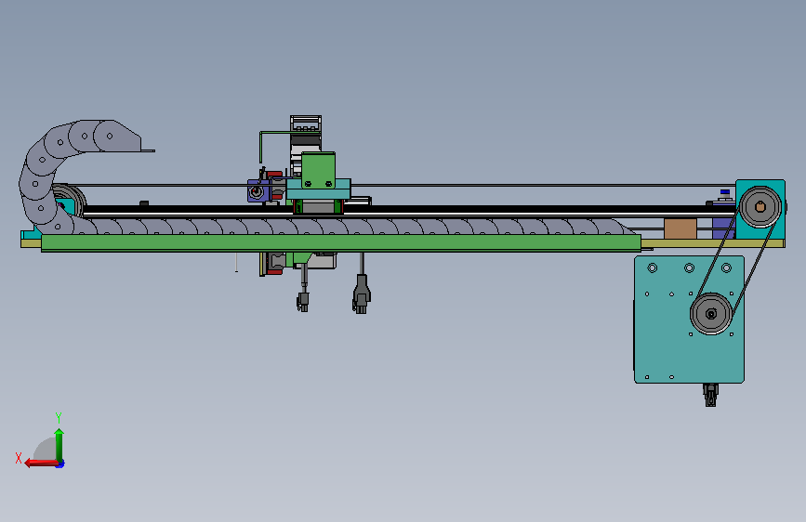Select the purple block left of the carriage
This screenshot has height=522, width=806.
click(x=258, y=190)
